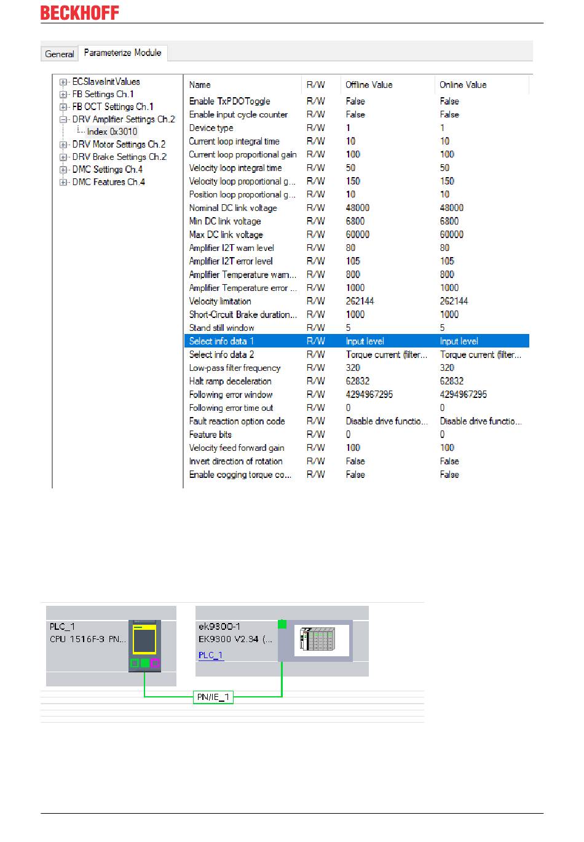
Task: Select Amplifier I2T error level row
Action: 357,261
